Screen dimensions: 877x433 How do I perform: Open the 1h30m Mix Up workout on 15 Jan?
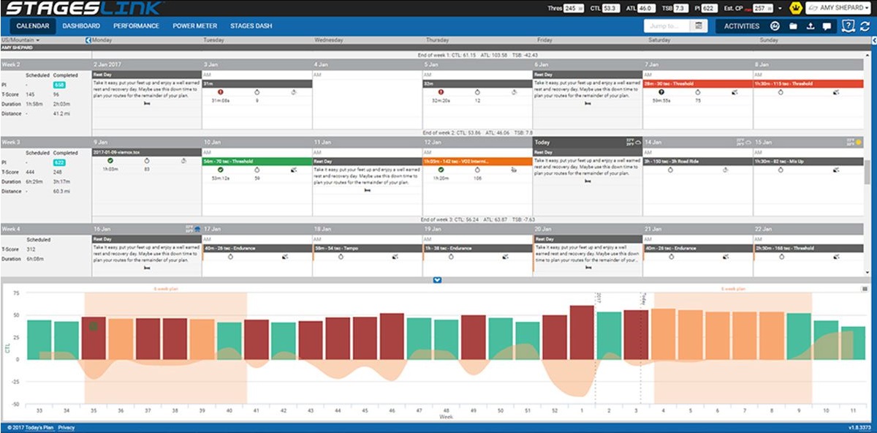pyautogui.click(x=808, y=160)
